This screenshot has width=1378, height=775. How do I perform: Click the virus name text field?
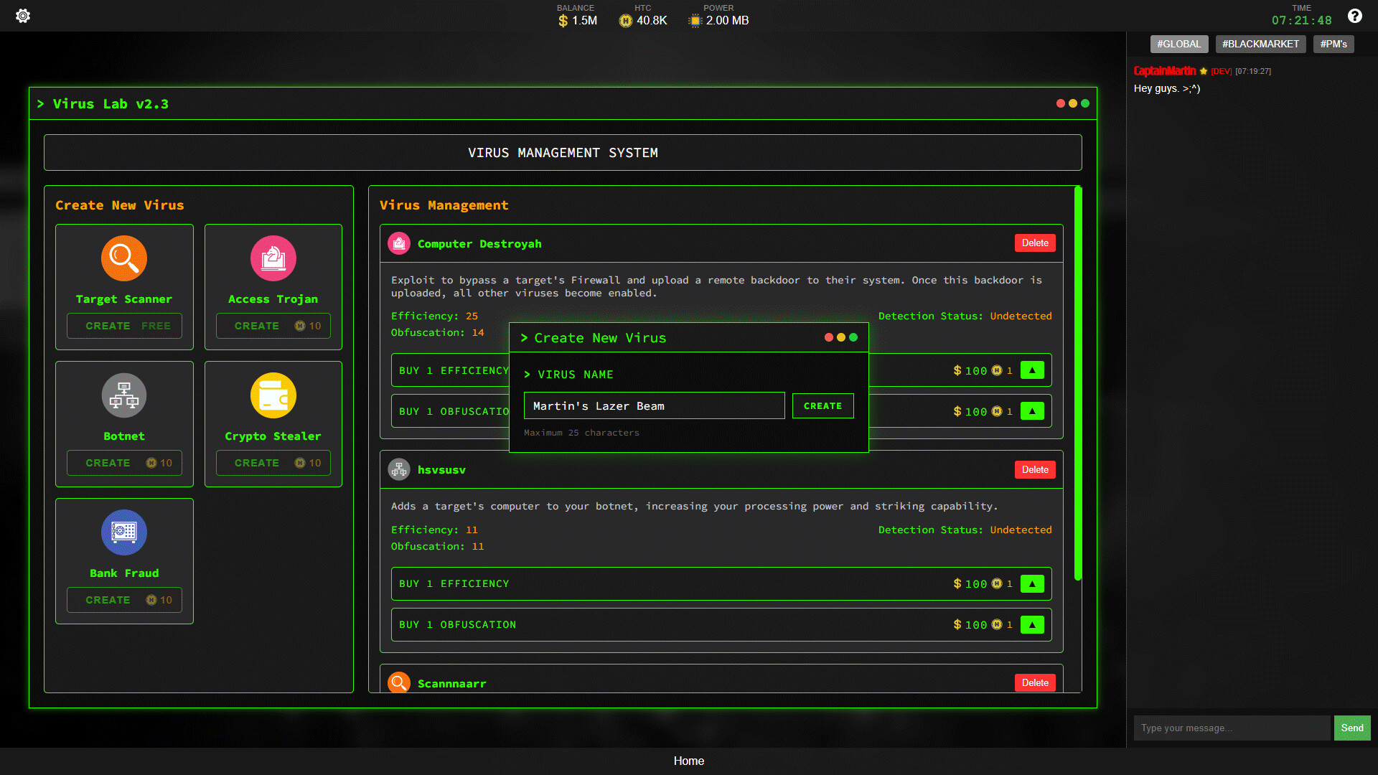pos(654,405)
